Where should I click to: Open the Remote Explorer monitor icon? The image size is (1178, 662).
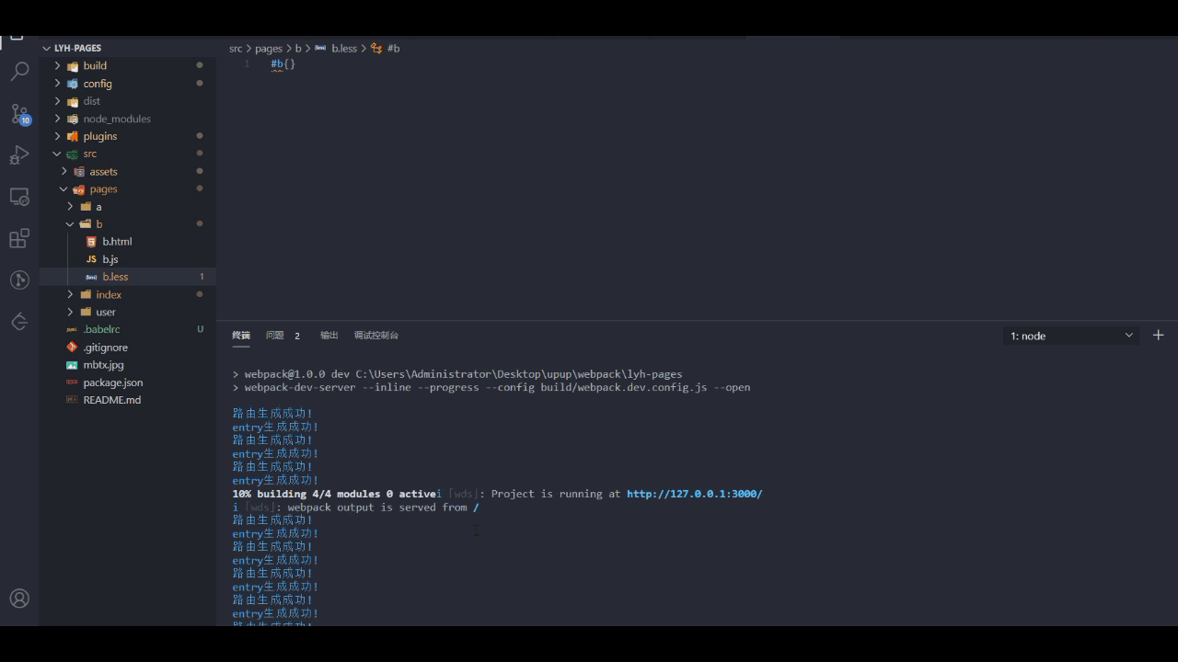tap(19, 197)
